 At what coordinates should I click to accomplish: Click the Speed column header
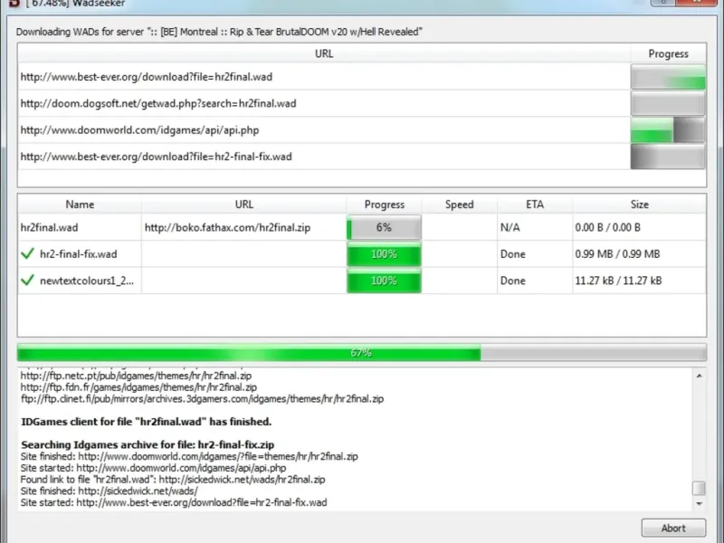tap(460, 205)
